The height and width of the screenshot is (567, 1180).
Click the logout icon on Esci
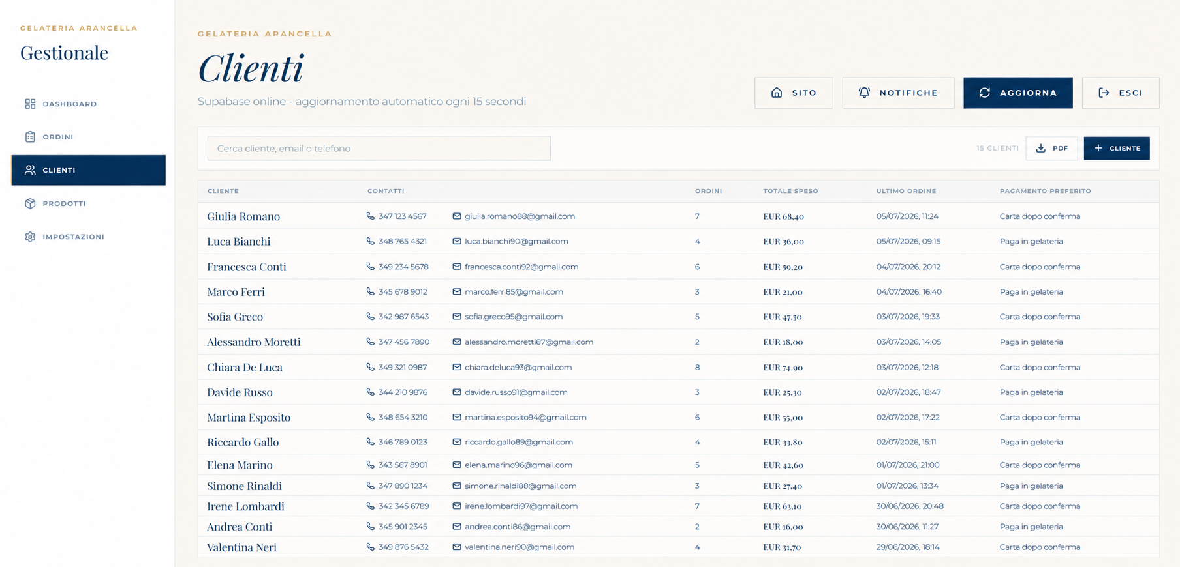pos(1104,93)
